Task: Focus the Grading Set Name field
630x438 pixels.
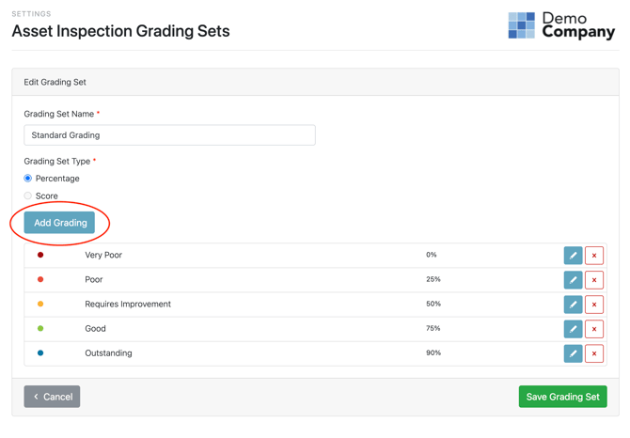Action: [x=169, y=135]
